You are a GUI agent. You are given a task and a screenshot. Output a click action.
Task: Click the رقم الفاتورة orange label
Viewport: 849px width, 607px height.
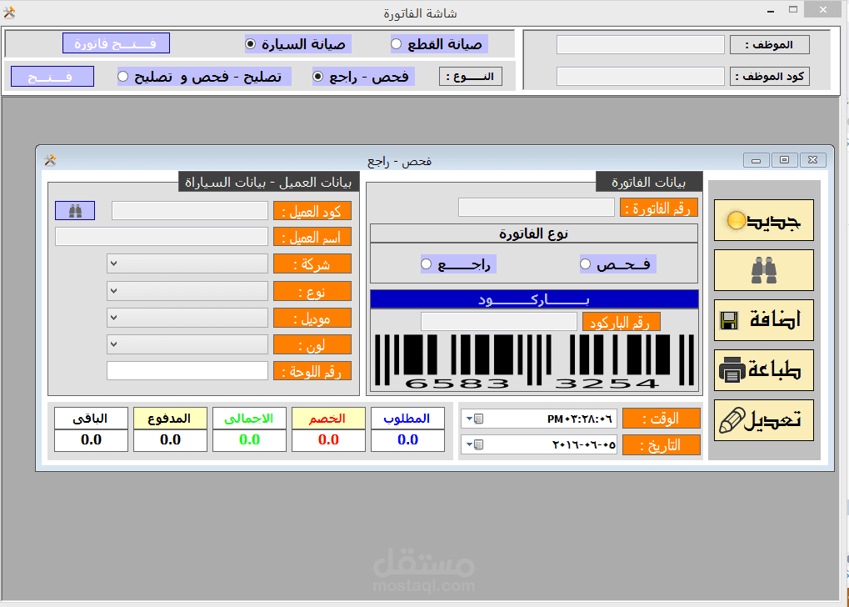(658, 208)
